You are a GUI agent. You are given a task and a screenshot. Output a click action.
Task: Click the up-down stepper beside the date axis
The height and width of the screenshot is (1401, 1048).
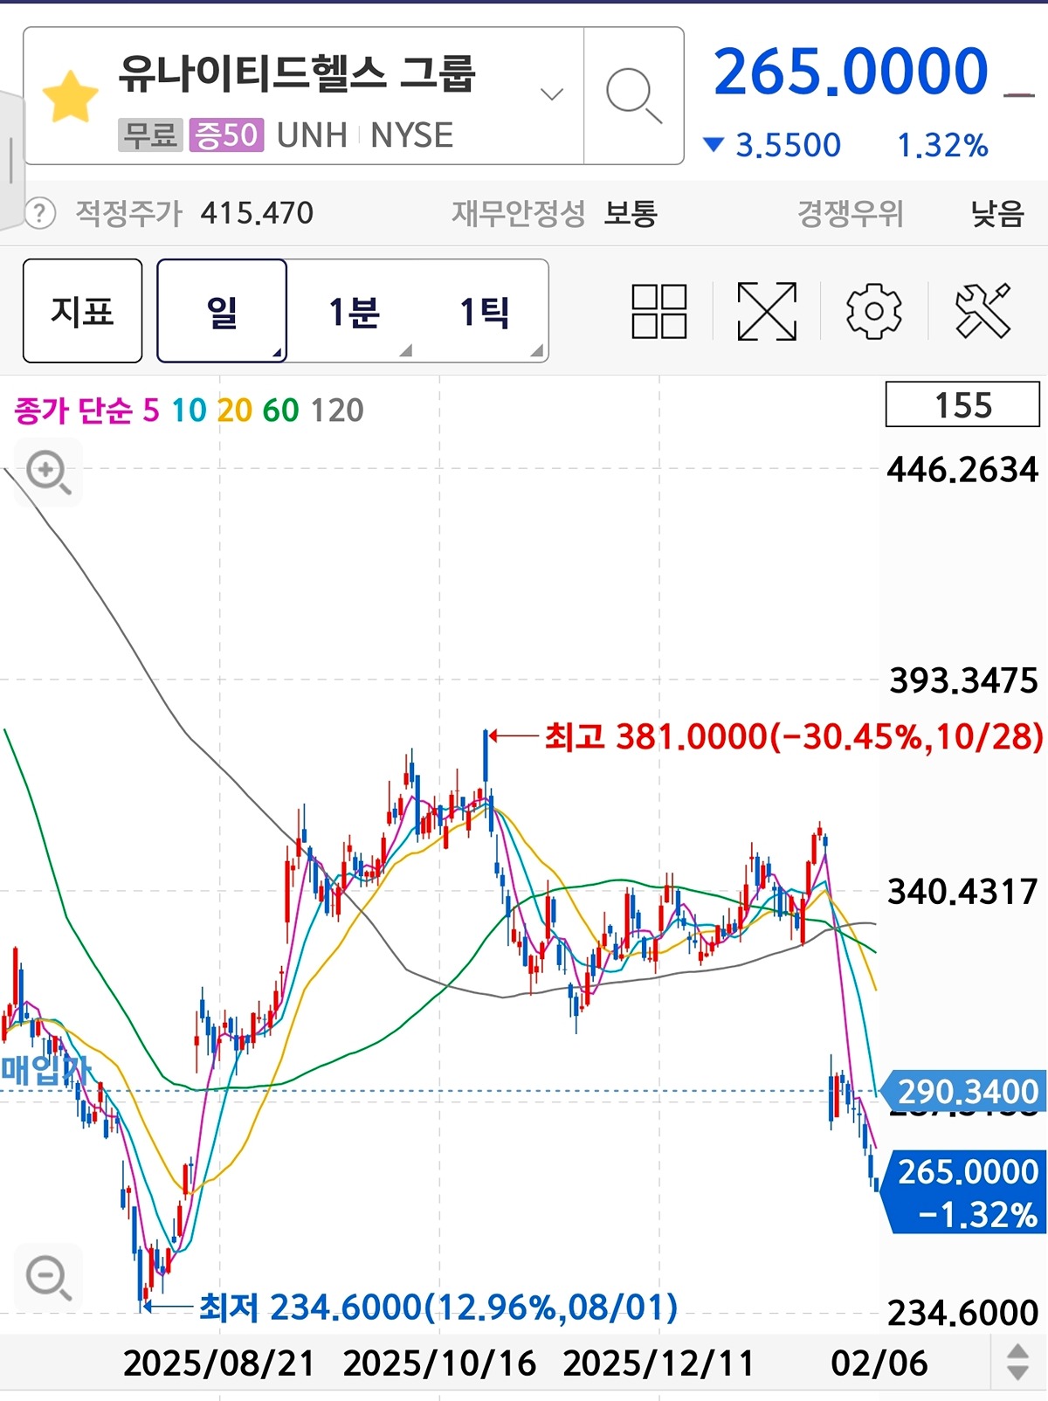point(1017,1362)
